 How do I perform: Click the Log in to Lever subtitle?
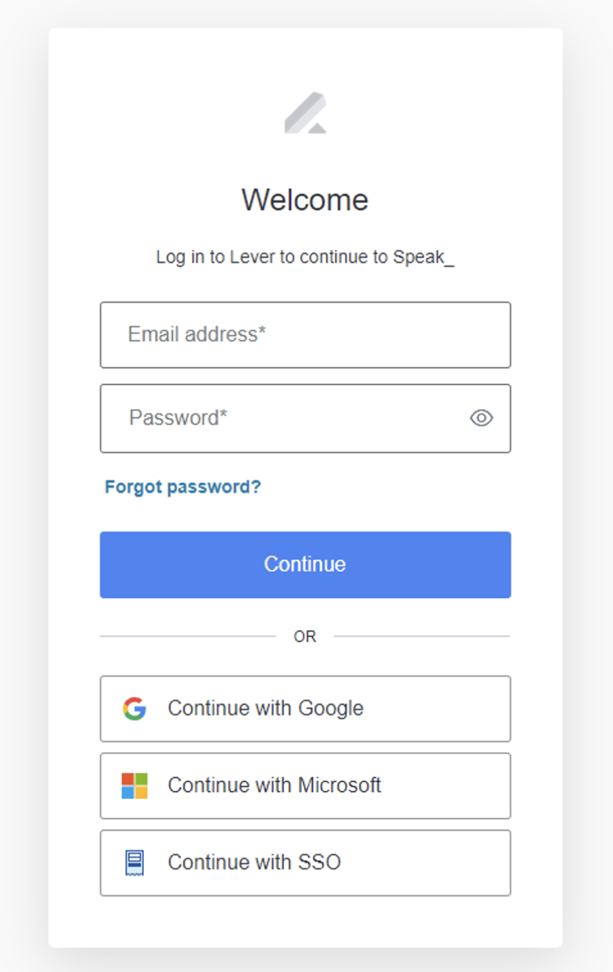[x=305, y=257]
